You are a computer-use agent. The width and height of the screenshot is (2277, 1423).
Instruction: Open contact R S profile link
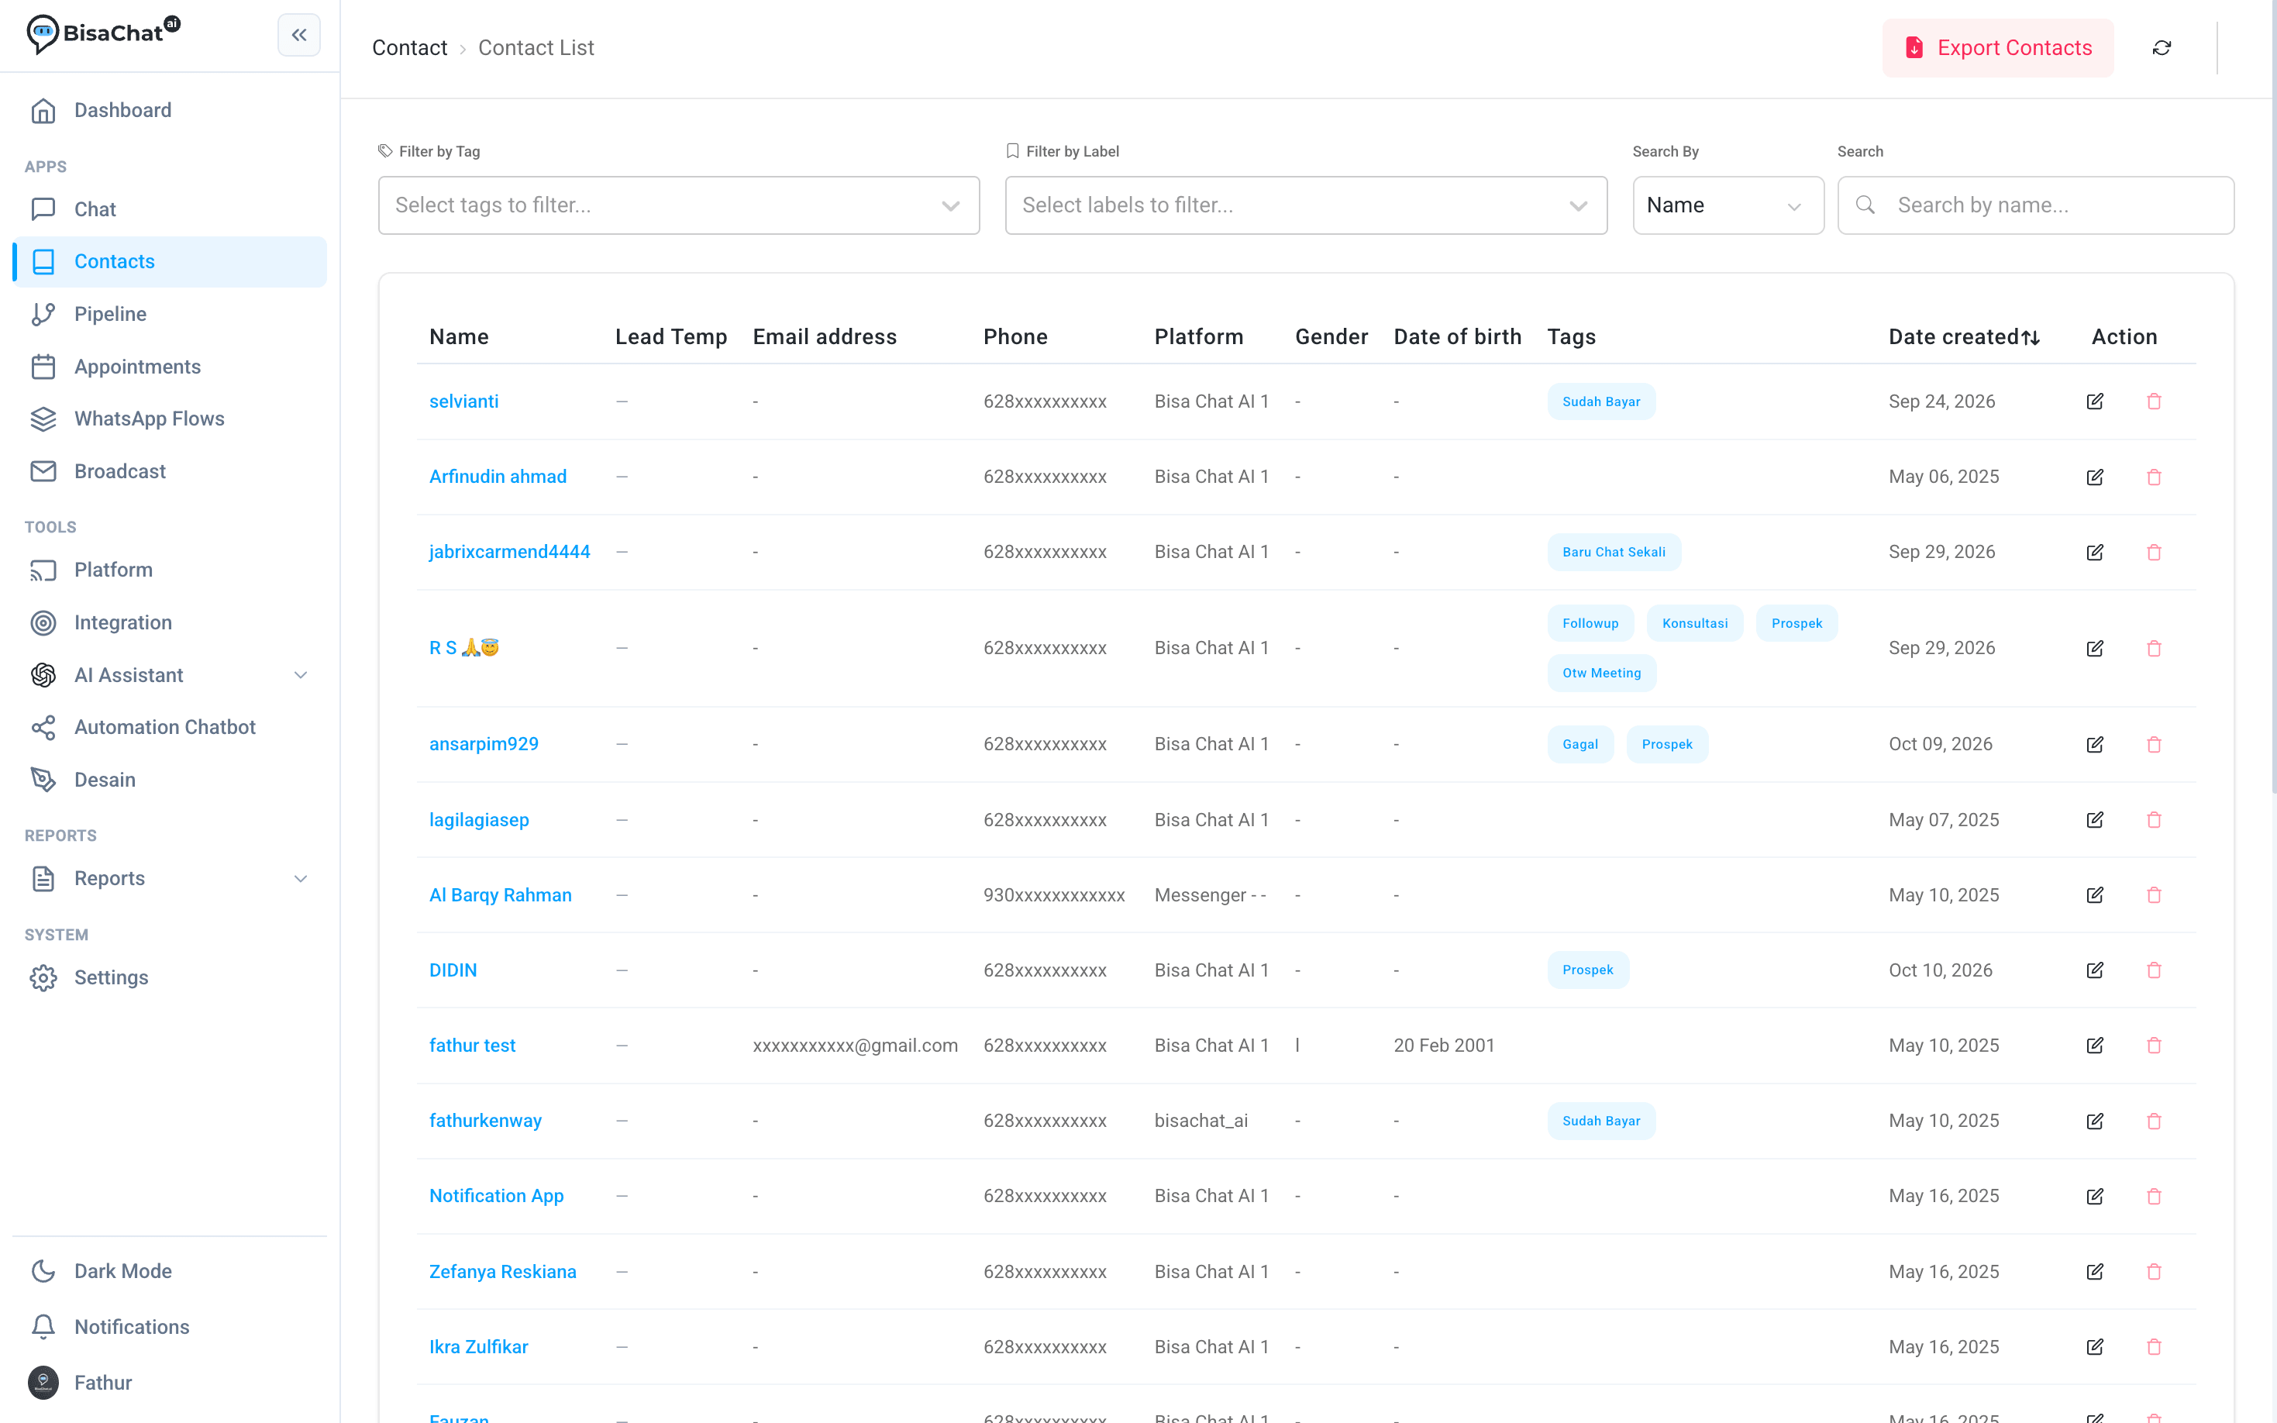pos(464,647)
